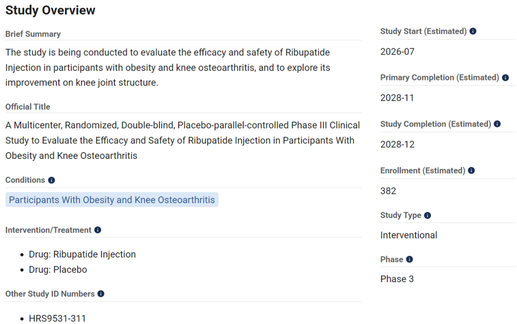517x324 pixels.
Task: Click the Drug: Placebo list entry
Action: tap(58, 270)
